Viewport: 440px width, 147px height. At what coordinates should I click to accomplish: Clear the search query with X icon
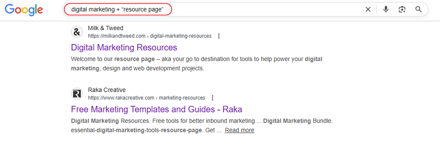click(x=368, y=9)
